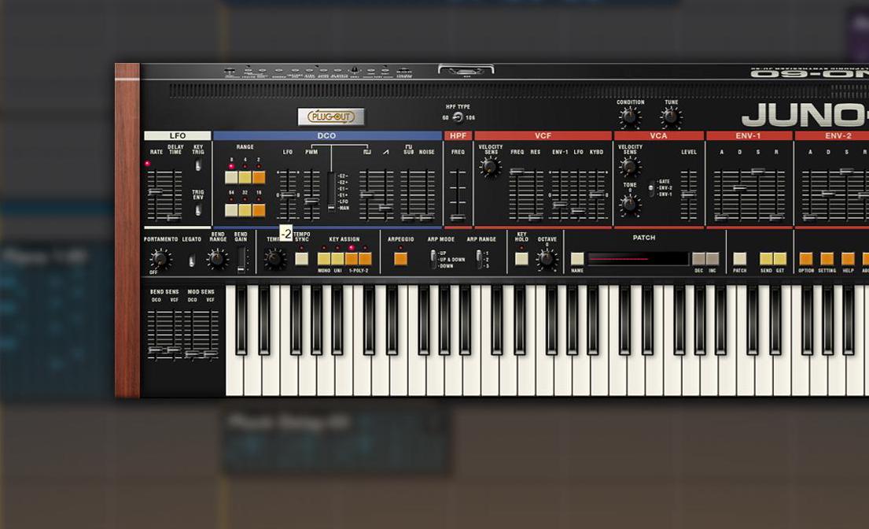Click the Condition knob
This screenshot has height=529, width=869.
click(x=630, y=117)
